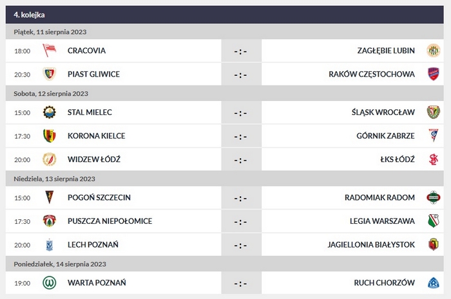Click the Śląsk Wrocław club crest
This screenshot has width=451, height=299.
pyautogui.click(x=433, y=113)
